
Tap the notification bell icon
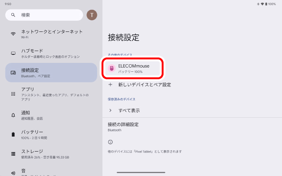[13, 115]
